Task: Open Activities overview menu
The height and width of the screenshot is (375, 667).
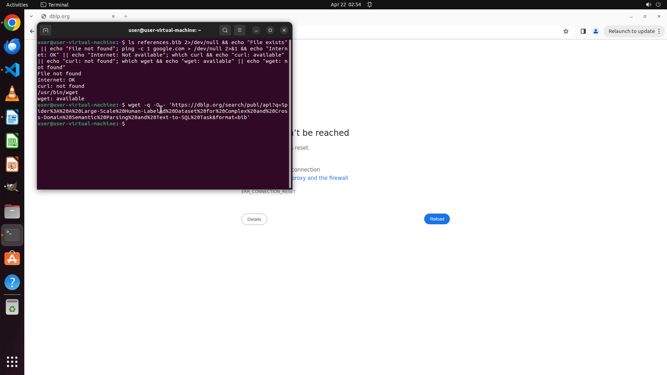Action: [17, 5]
